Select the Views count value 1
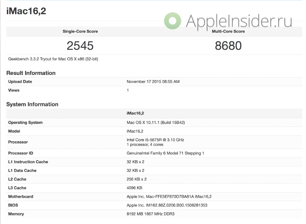 pos(127,90)
